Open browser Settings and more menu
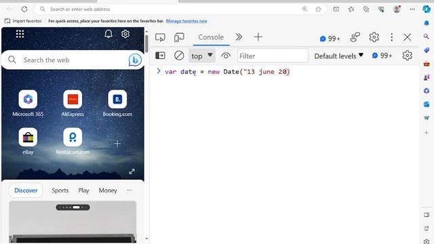 coord(412,9)
